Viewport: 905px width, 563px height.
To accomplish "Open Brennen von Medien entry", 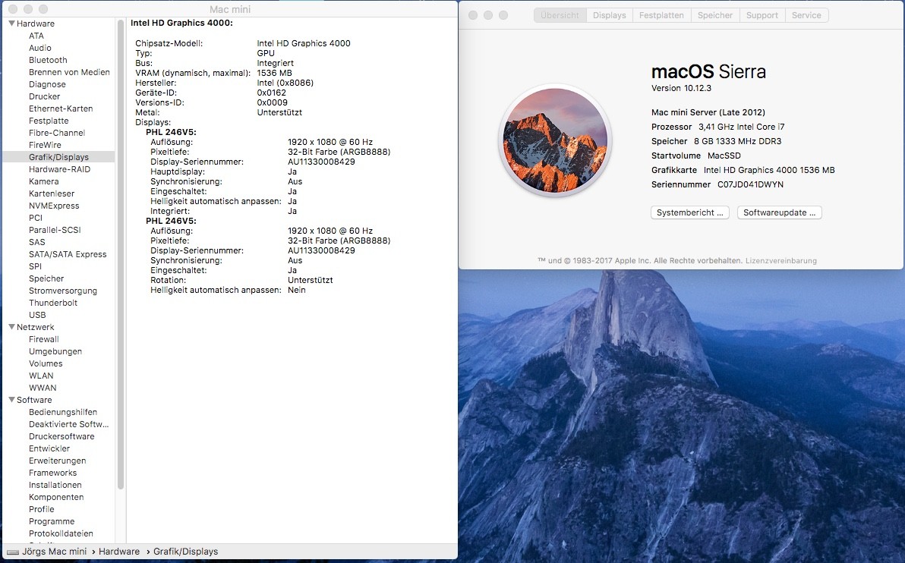I will click(69, 72).
